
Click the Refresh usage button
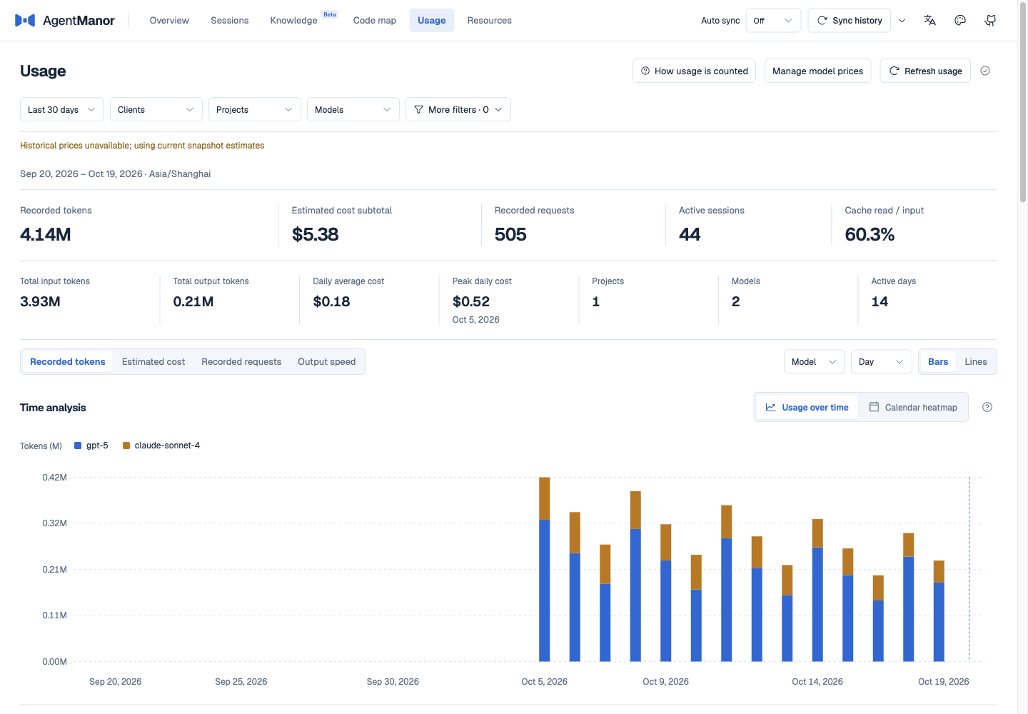(925, 71)
